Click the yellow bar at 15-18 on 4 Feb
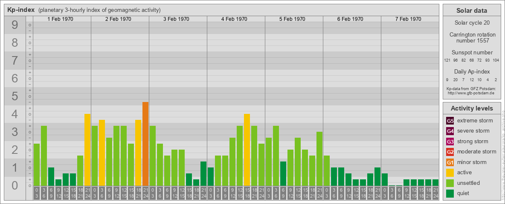The height and width of the screenshot is (204, 505). click(x=247, y=150)
